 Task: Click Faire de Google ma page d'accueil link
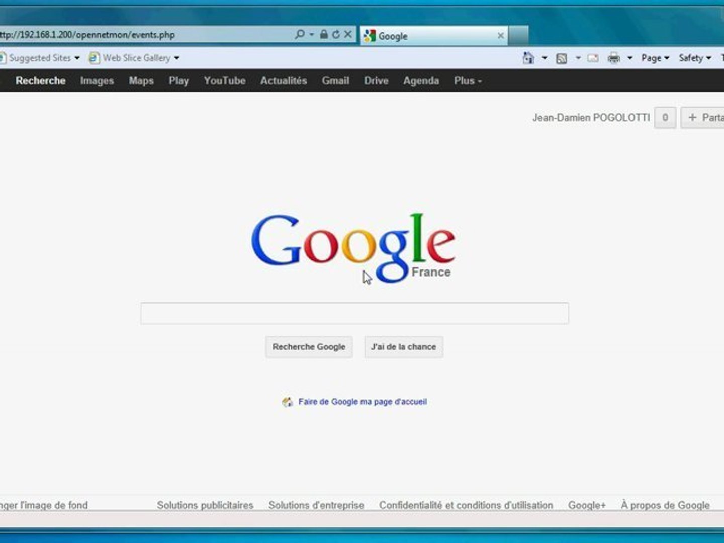click(363, 402)
